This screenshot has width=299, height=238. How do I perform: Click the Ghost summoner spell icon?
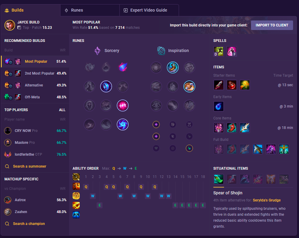tap(218, 51)
